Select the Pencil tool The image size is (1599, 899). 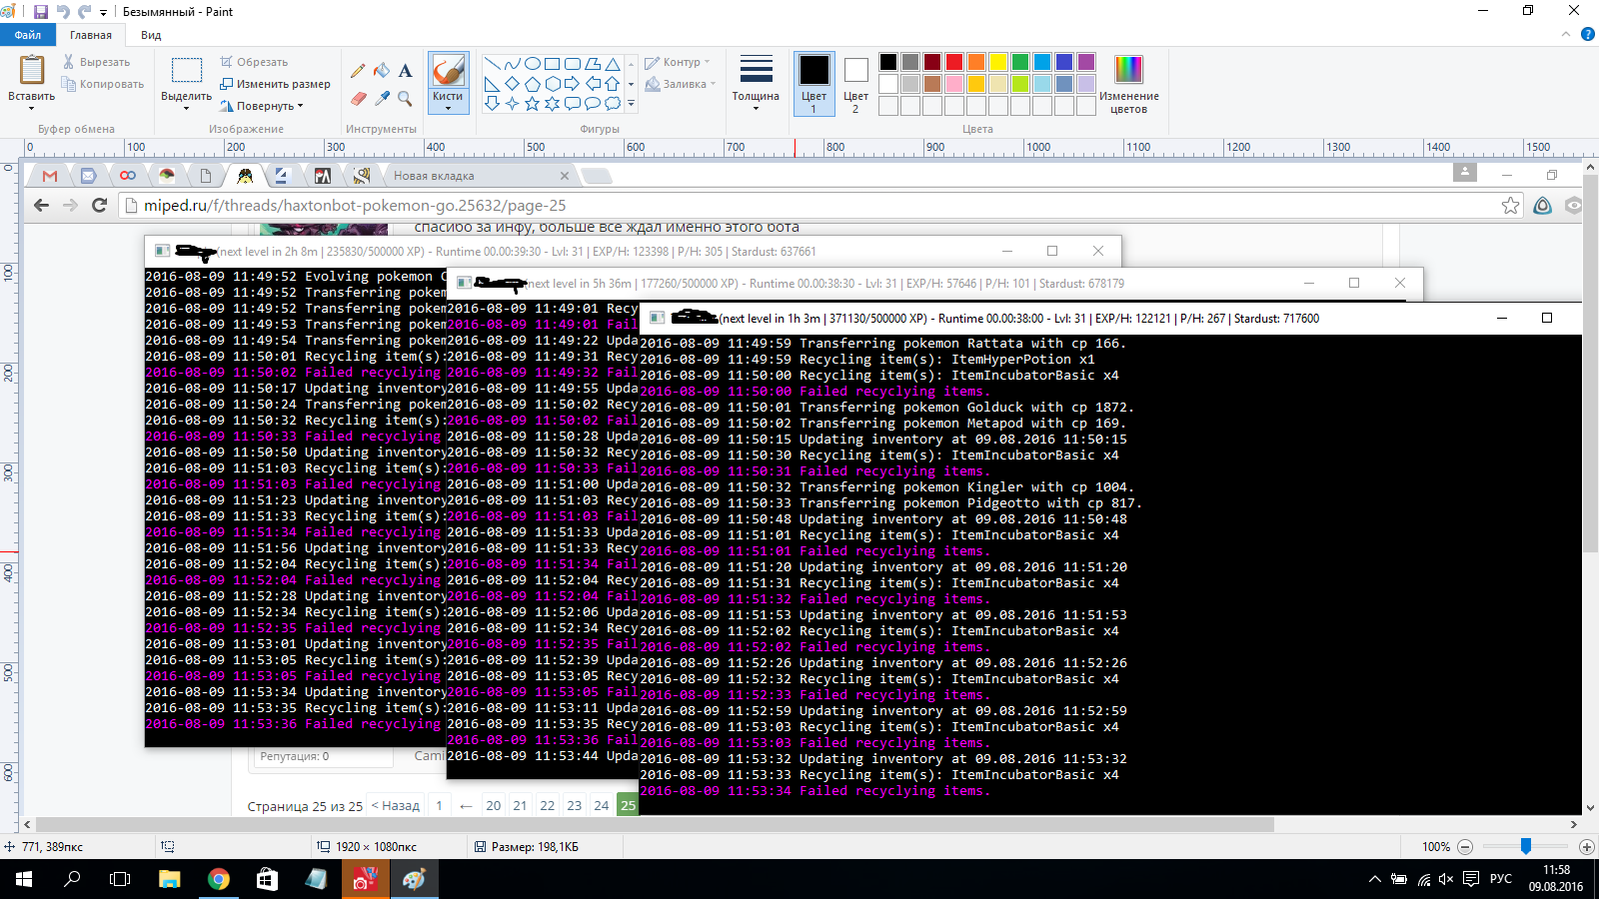pos(358,71)
